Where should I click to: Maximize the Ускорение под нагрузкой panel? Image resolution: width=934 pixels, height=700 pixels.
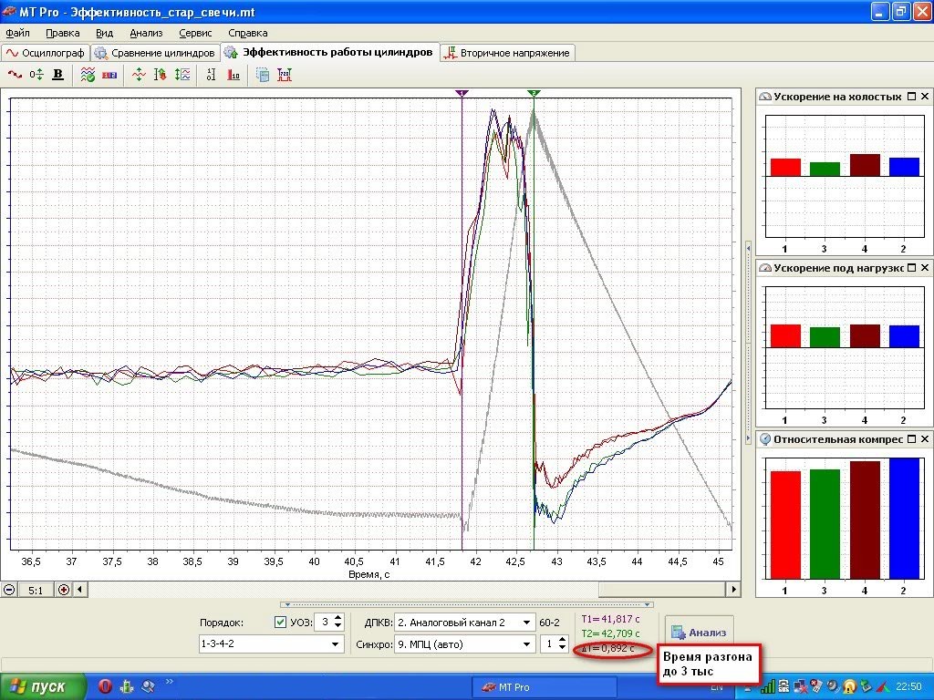click(911, 268)
